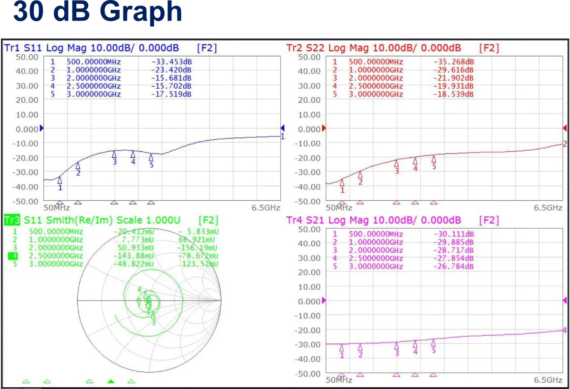Click the 6.5GHz stop frequency under Tr2 plot
Viewport: 570px width, 389px height.
pyautogui.click(x=548, y=208)
